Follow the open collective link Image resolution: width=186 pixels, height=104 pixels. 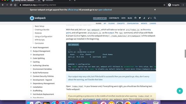click(105, 10)
